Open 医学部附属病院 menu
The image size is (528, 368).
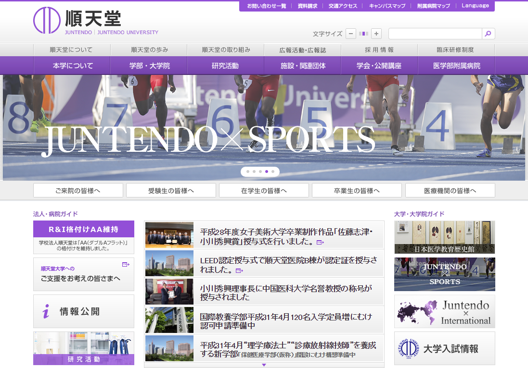(456, 65)
